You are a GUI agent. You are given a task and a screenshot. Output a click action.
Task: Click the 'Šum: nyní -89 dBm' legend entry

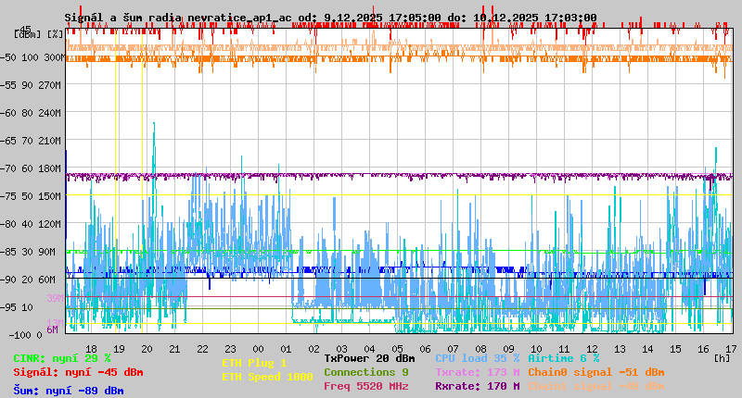[x=69, y=391]
